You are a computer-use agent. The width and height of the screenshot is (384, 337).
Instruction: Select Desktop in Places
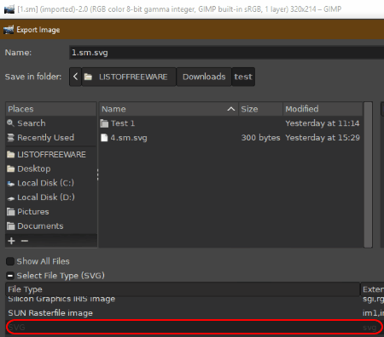[x=51, y=168]
